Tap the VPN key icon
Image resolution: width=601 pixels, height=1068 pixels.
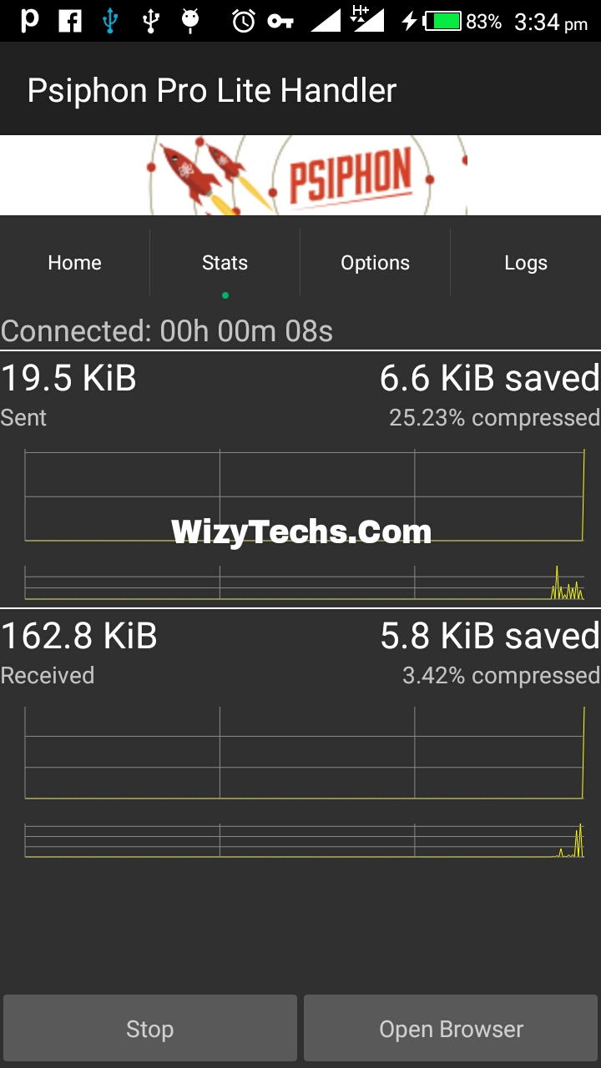(x=280, y=22)
